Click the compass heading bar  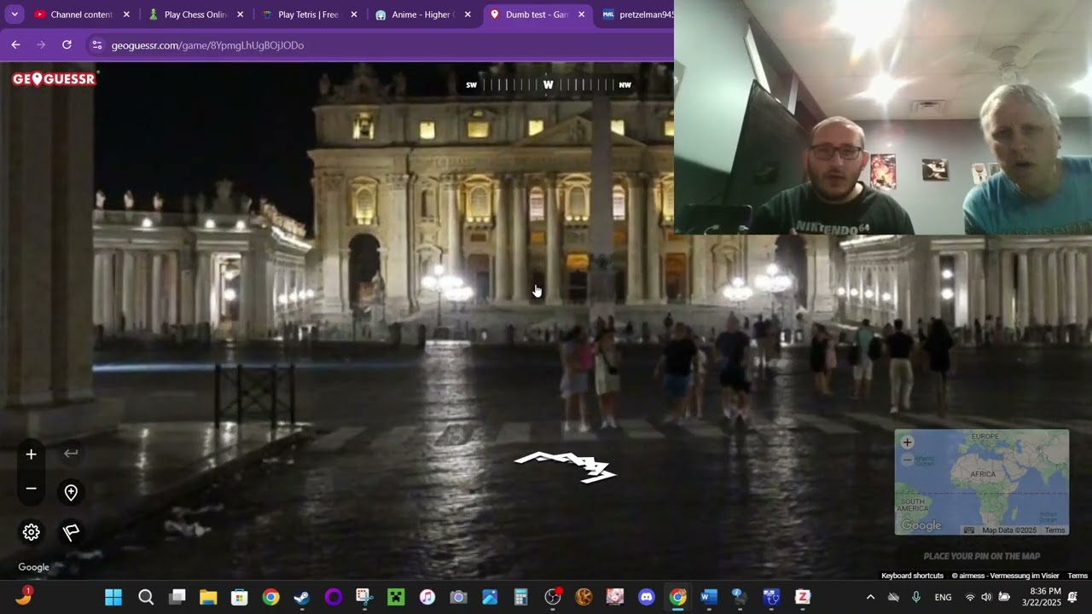pyautogui.click(x=548, y=84)
